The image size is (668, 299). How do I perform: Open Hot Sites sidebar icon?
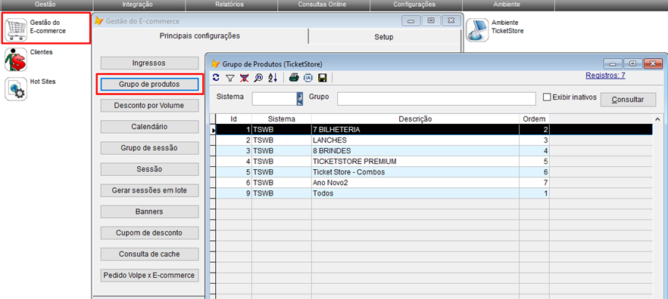16,89
